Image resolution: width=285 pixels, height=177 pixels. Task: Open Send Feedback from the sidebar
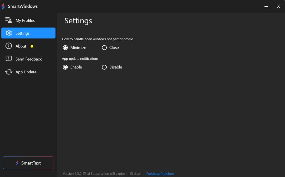[x=28, y=59]
